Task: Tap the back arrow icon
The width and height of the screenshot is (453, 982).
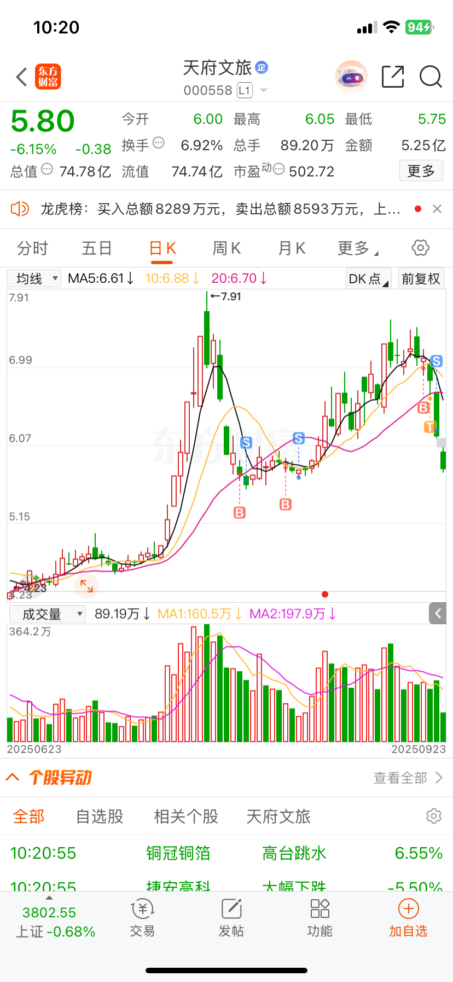Action: click(x=22, y=77)
